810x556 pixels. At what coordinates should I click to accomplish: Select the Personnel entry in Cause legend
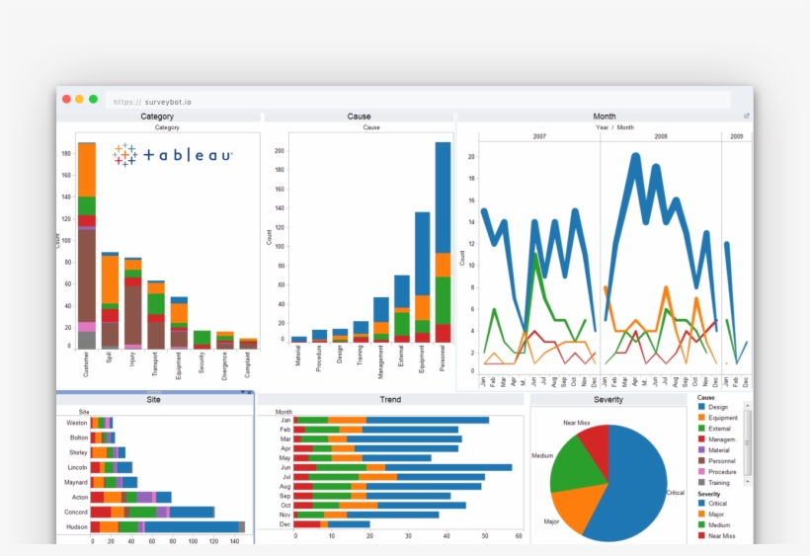[716, 461]
